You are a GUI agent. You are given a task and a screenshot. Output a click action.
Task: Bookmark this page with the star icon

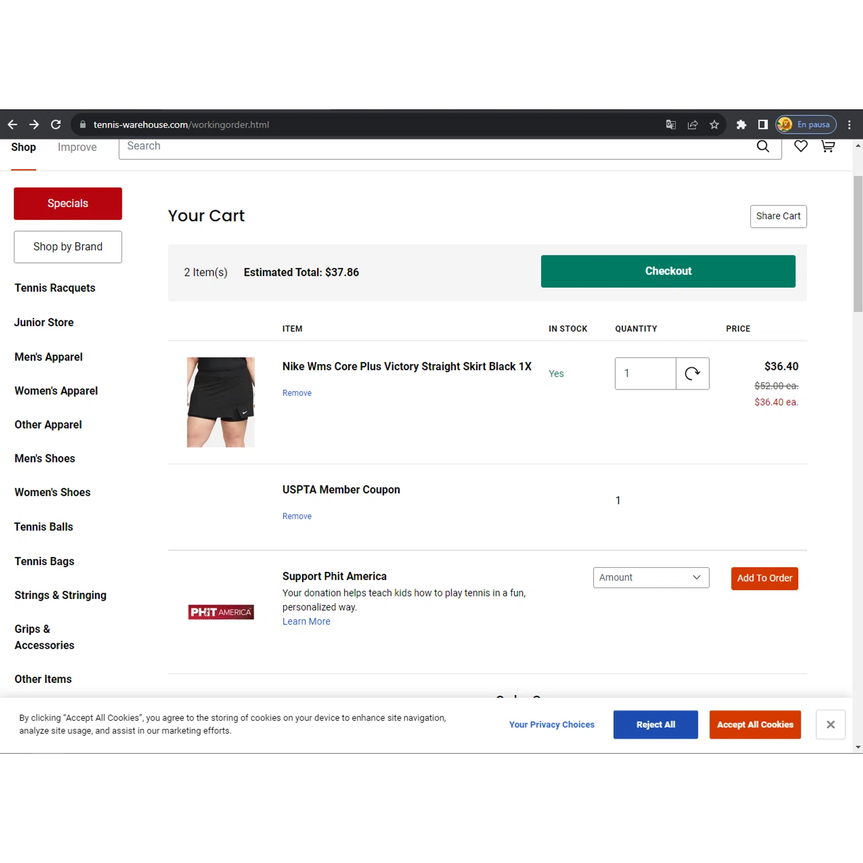[x=715, y=124]
